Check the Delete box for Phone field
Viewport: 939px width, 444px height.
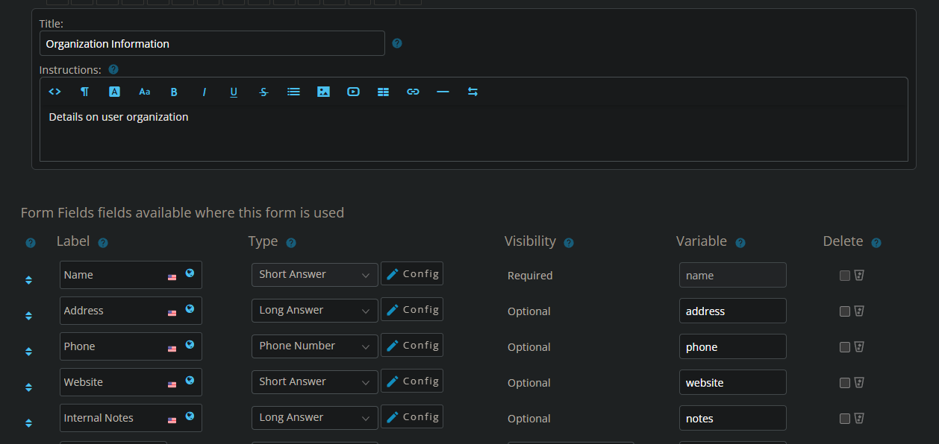tap(845, 347)
